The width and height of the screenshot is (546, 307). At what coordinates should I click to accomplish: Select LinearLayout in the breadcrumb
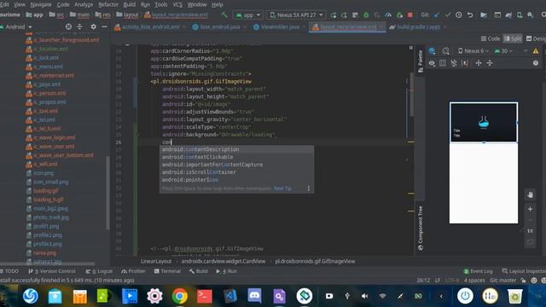click(x=156, y=261)
